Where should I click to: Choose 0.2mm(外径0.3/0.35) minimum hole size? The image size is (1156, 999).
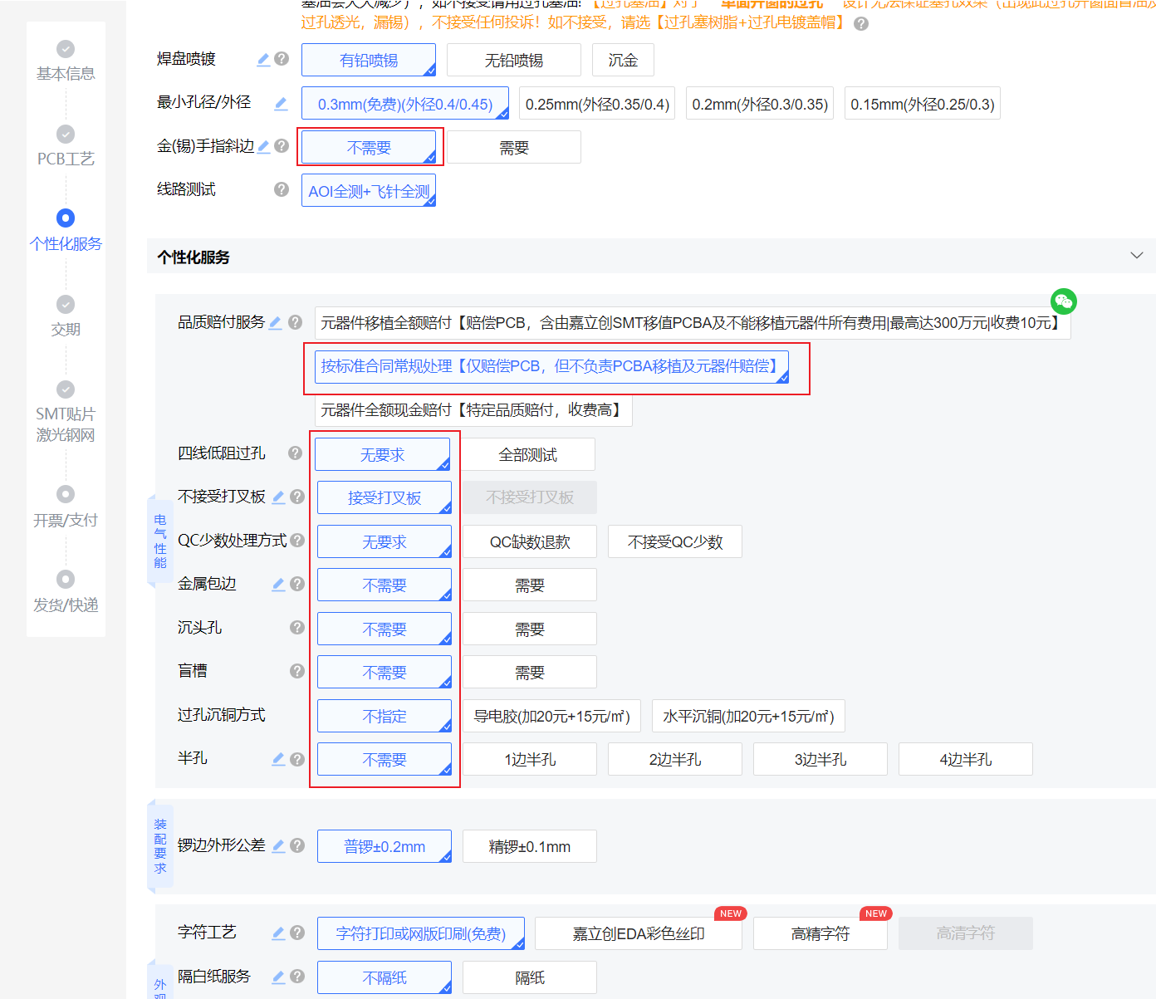click(760, 105)
